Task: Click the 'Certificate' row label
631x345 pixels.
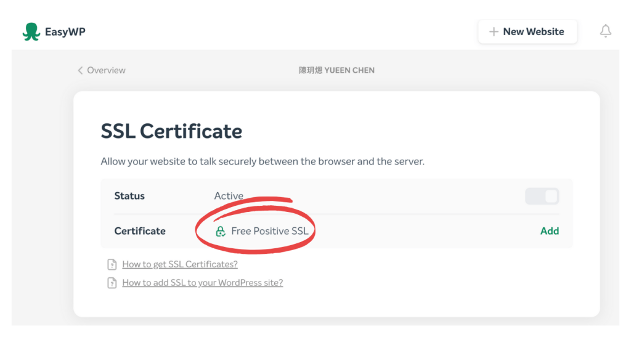Action: [140, 231]
